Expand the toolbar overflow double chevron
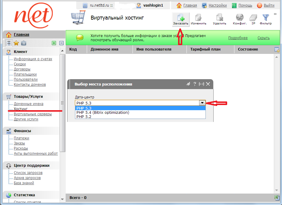282x205 pixels. [x=275, y=14]
